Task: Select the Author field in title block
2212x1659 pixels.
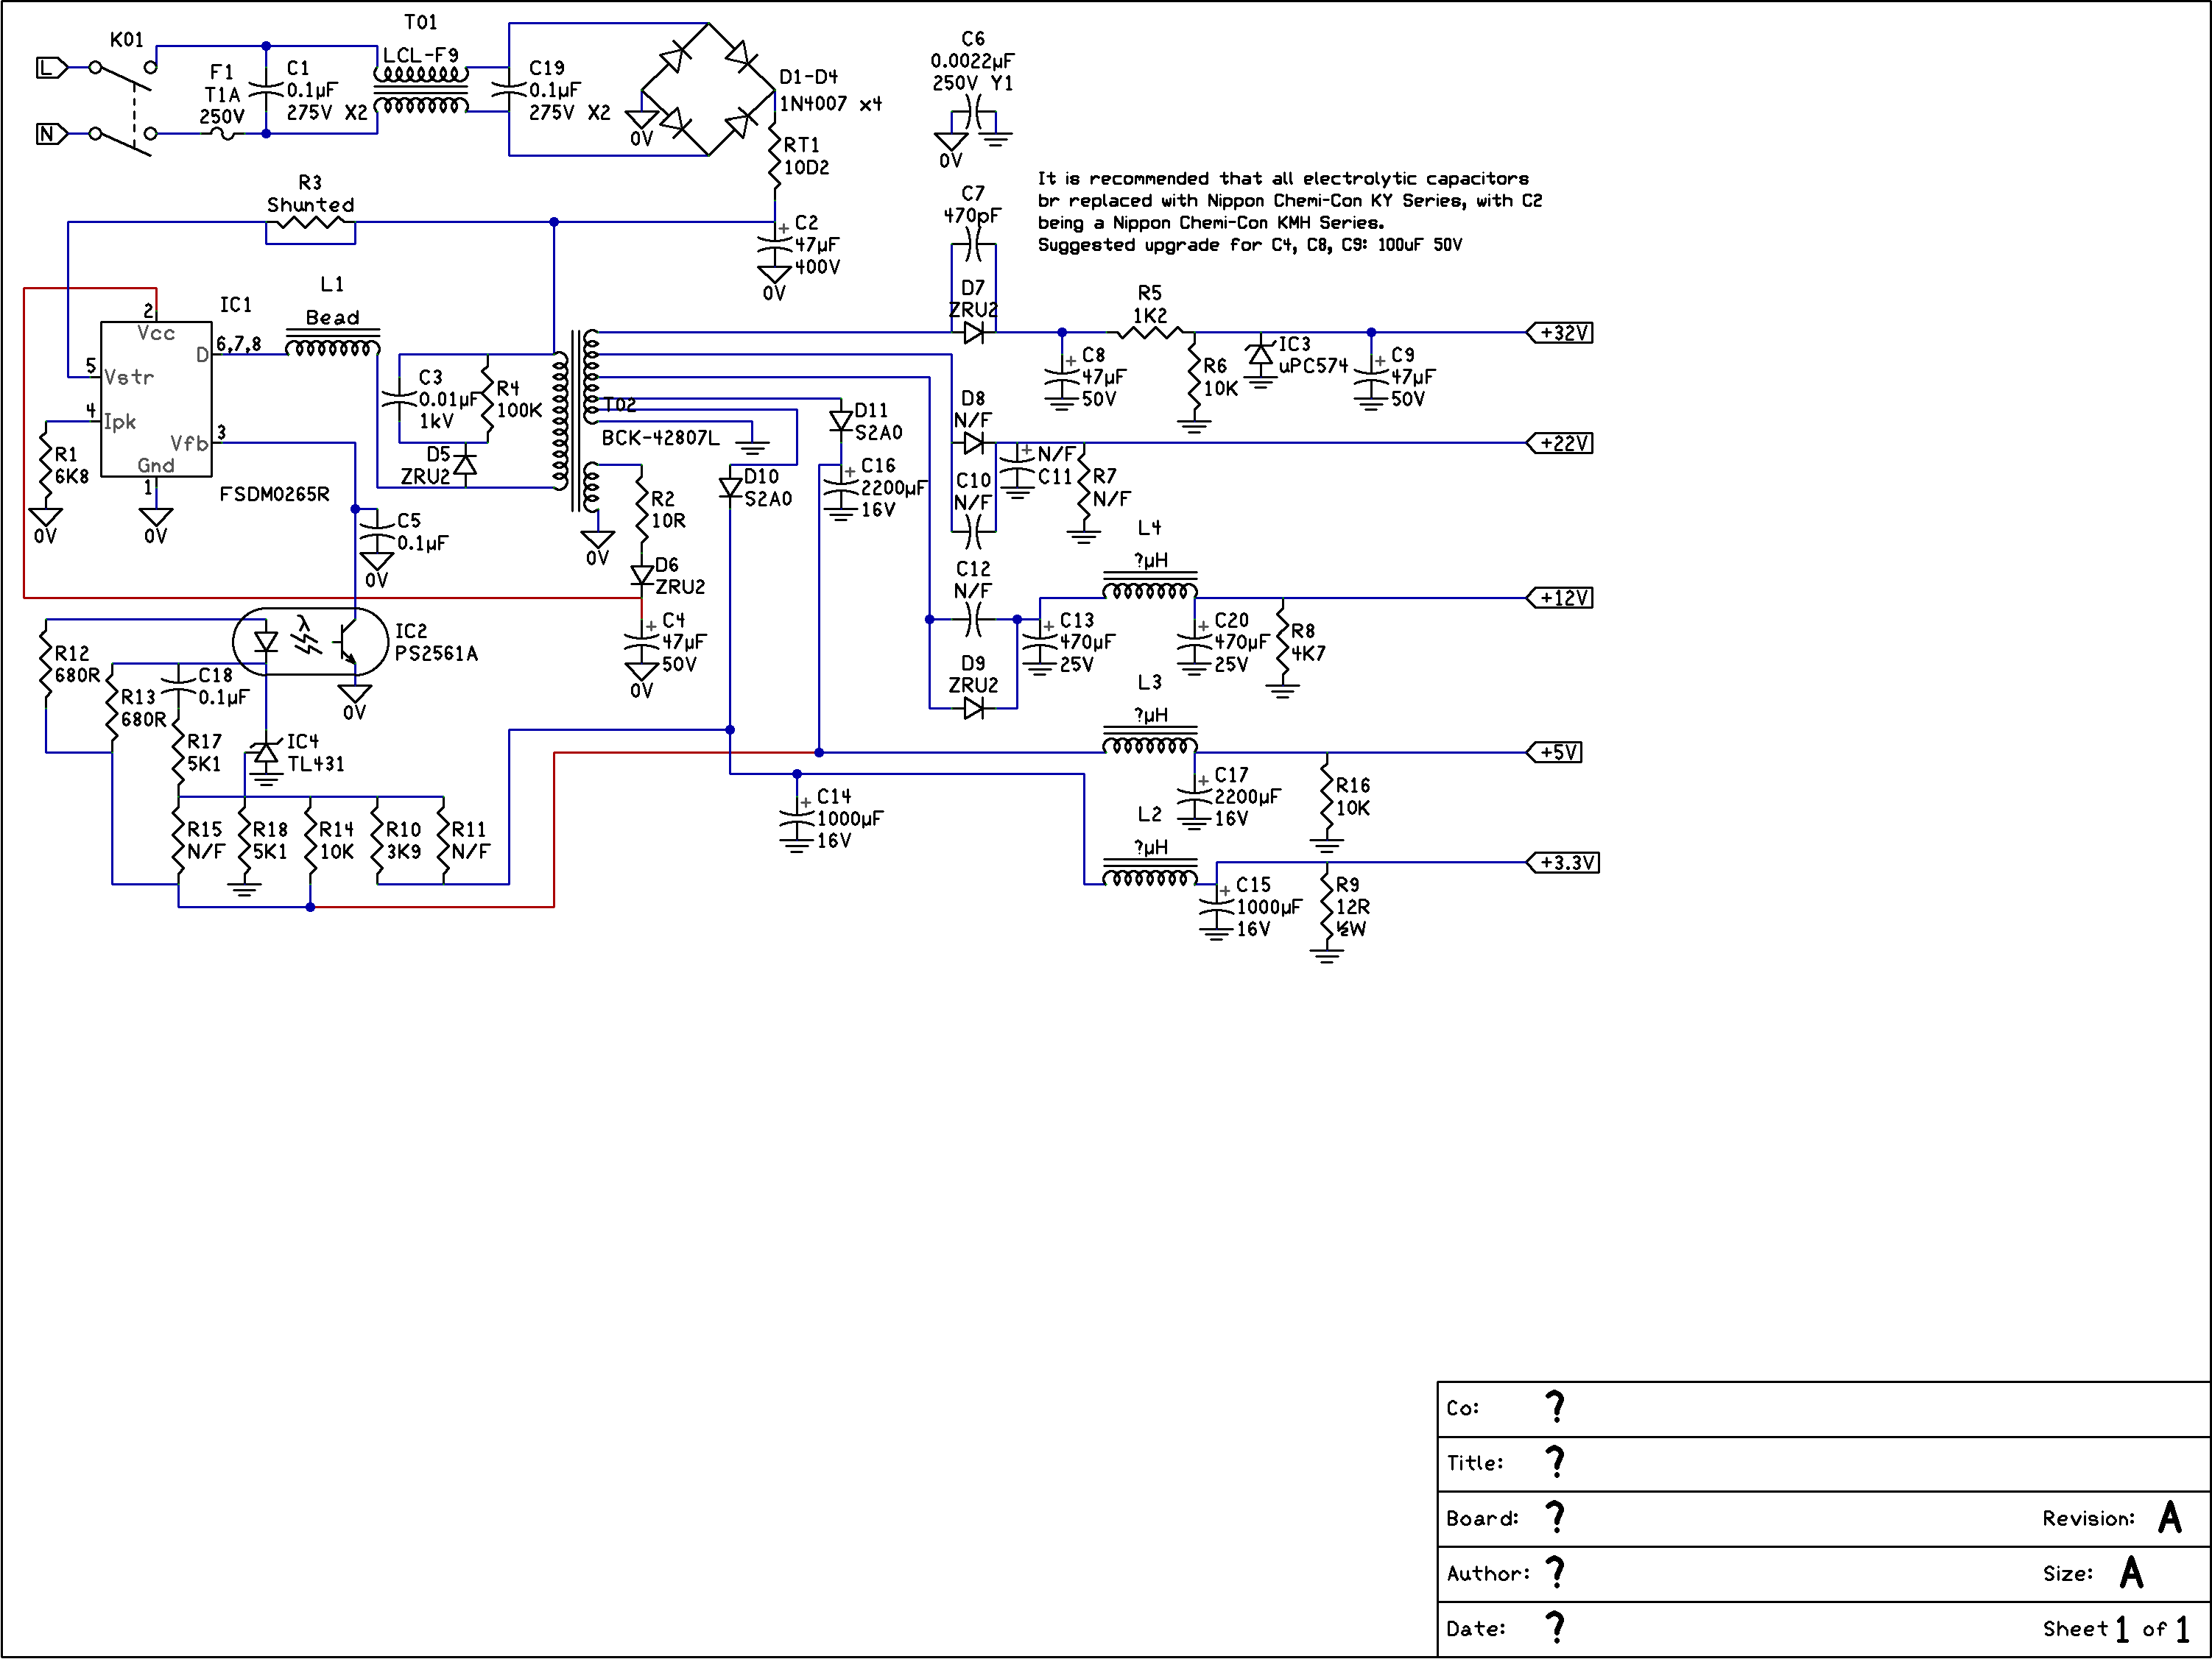Action: (1824, 1573)
